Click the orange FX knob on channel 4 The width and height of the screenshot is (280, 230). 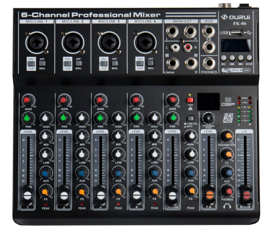point(155,191)
